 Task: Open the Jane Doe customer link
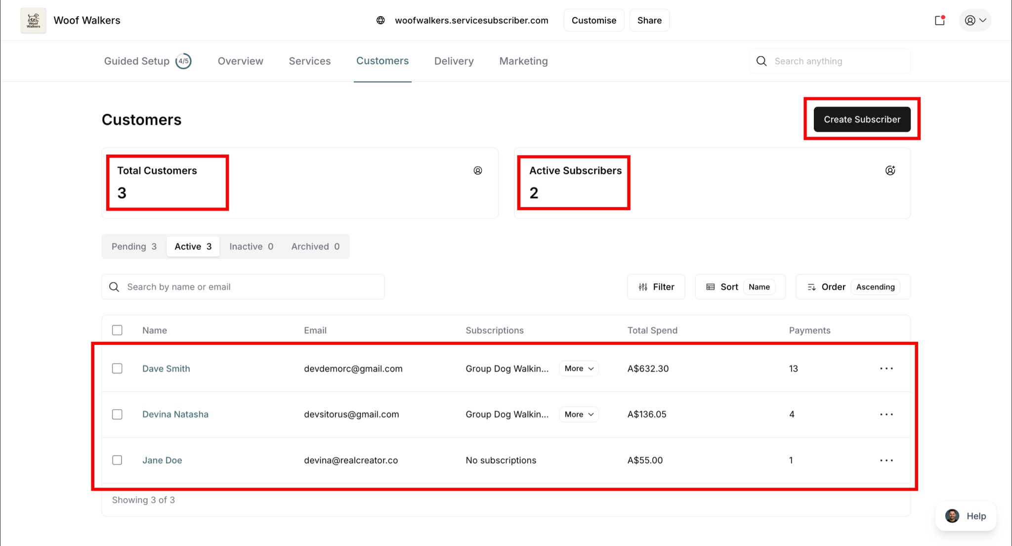[162, 461]
